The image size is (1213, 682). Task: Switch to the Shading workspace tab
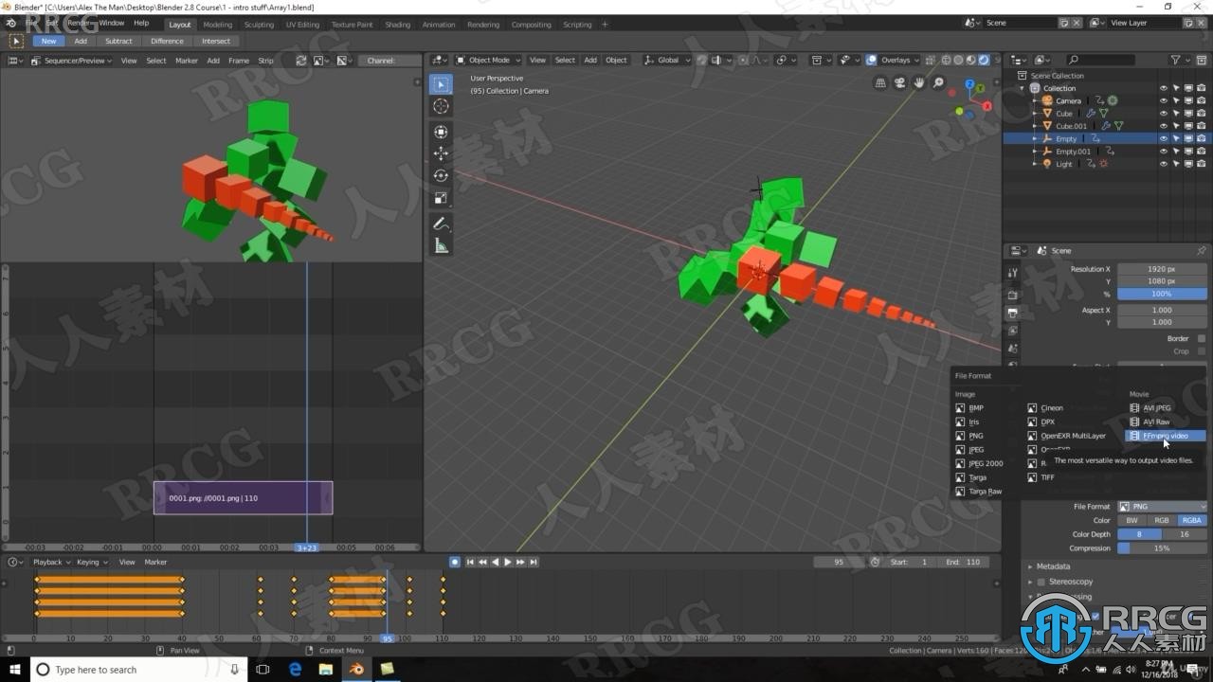[x=397, y=25]
